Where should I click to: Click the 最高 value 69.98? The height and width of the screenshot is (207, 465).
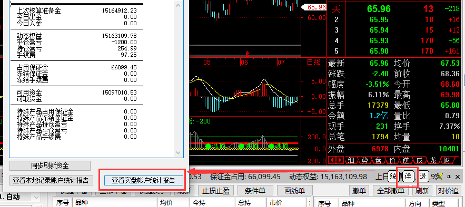pos(450,95)
